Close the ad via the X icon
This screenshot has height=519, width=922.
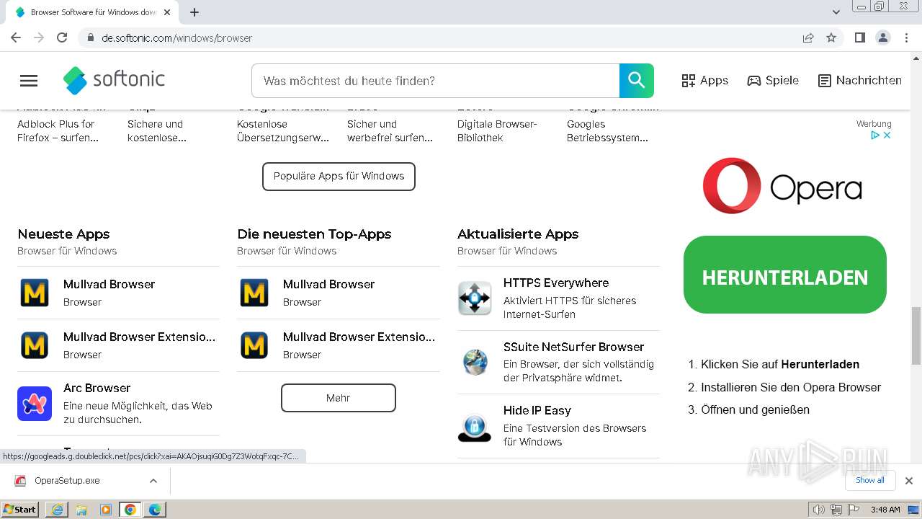click(x=887, y=135)
